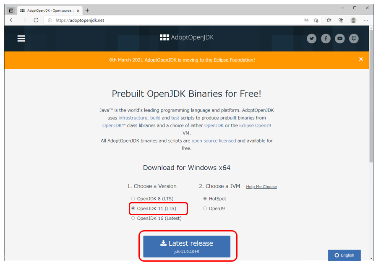
Task: Open the YouTube icon in header
Action: (340, 39)
